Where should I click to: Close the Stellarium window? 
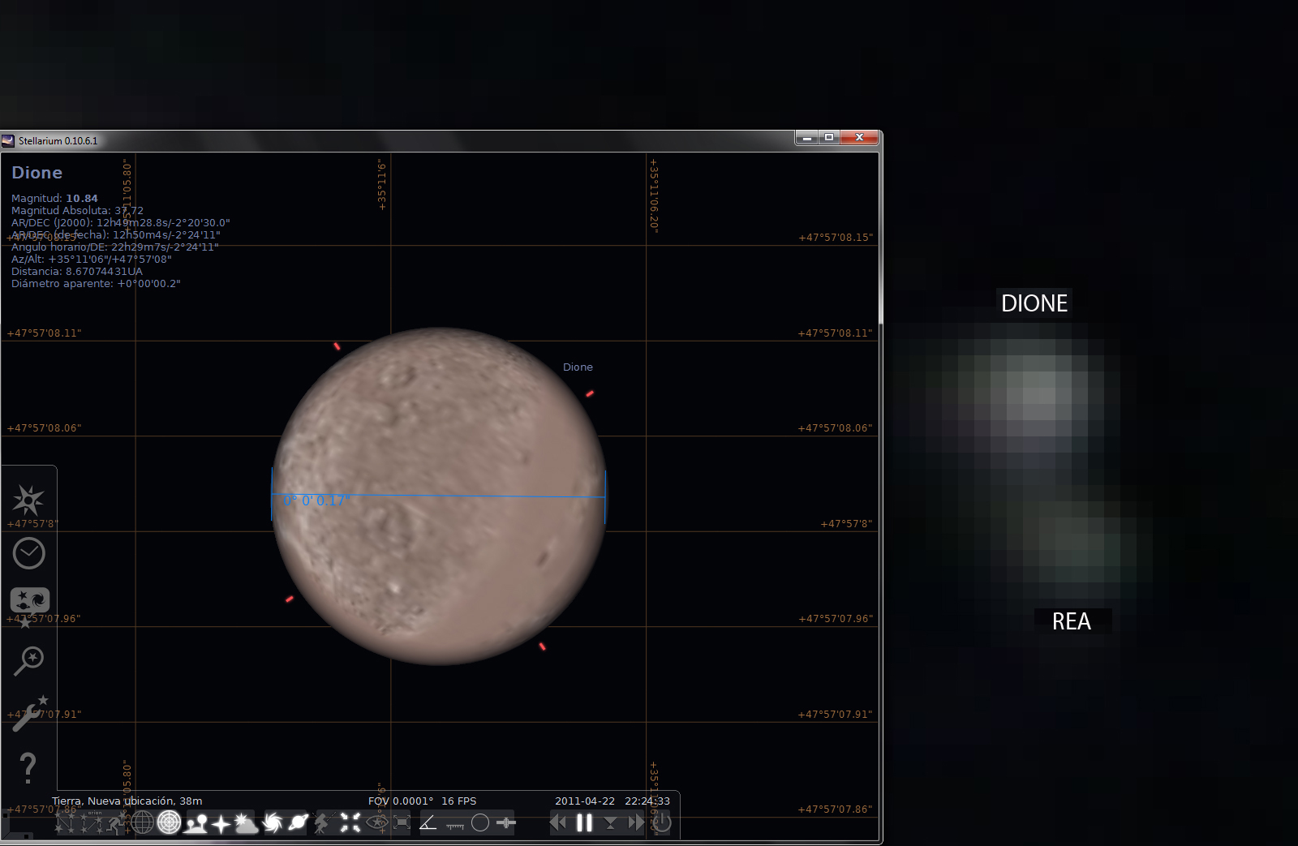click(x=860, y=138)
